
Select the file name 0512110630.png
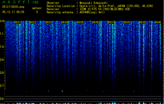coord(13,7)
